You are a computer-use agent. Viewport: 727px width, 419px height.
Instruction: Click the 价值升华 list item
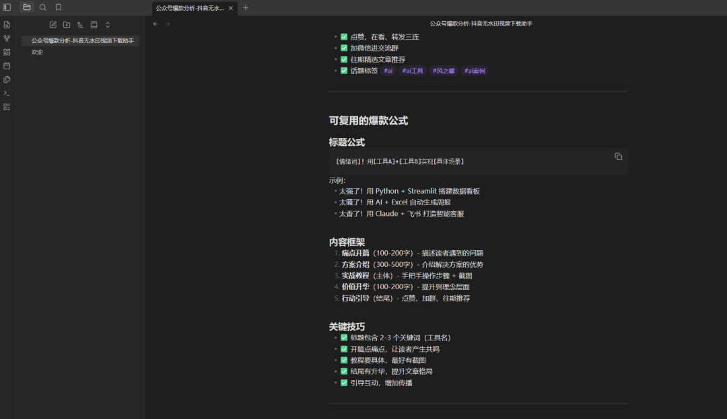pos(406,287)
